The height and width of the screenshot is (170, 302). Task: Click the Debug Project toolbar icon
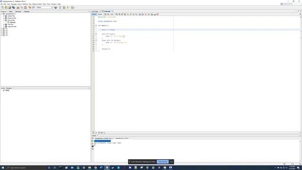click(72, 8)
